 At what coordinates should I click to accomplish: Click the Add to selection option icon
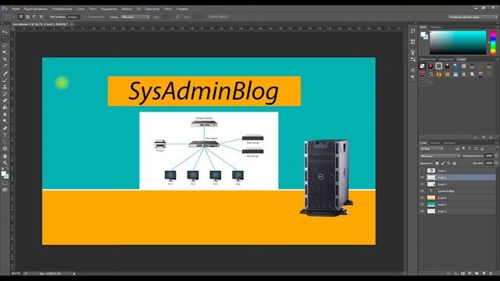click(x=28, y=16)
